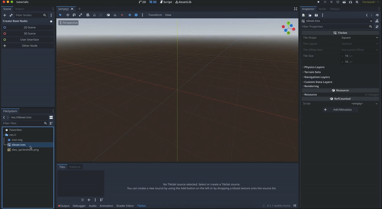Image resolution: width=382 pixels, height=209 pixels.
Task: Open Inspector property tools settings icon
Action: 377,27
